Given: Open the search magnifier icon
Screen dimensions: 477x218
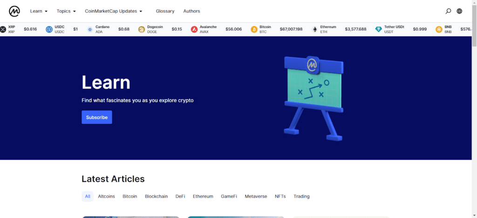Looking at the screenshot, I should (x=448, y=11).
